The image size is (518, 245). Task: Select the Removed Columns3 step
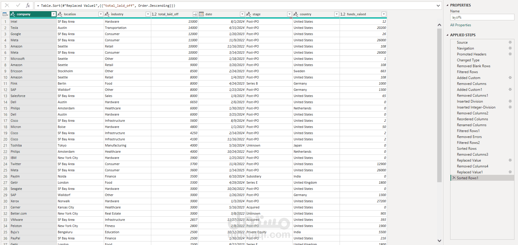click(472, 154)
